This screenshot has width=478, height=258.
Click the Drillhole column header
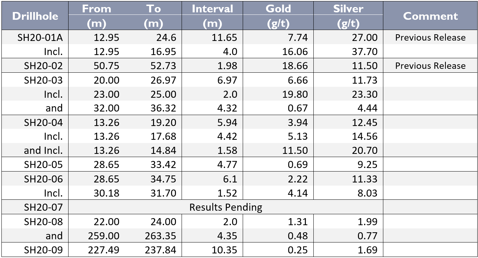coord(35,16)
